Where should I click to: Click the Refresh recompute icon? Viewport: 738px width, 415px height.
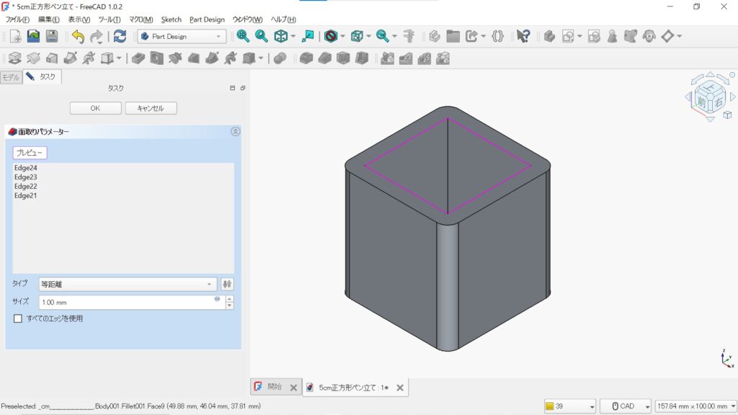[120, 36]
